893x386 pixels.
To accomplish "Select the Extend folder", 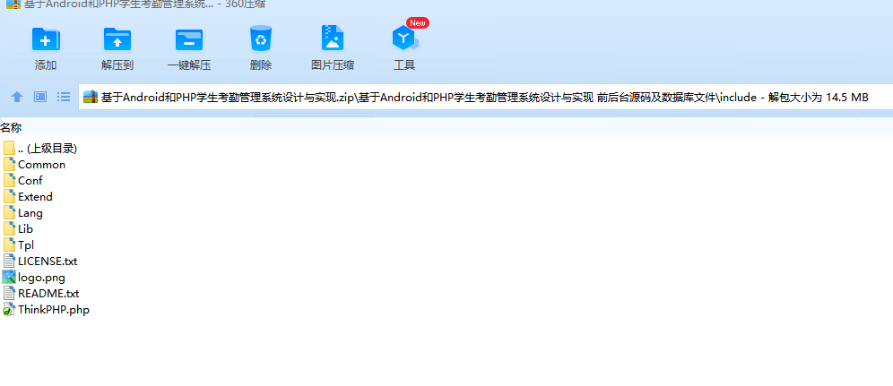I will tap(28, 197).
